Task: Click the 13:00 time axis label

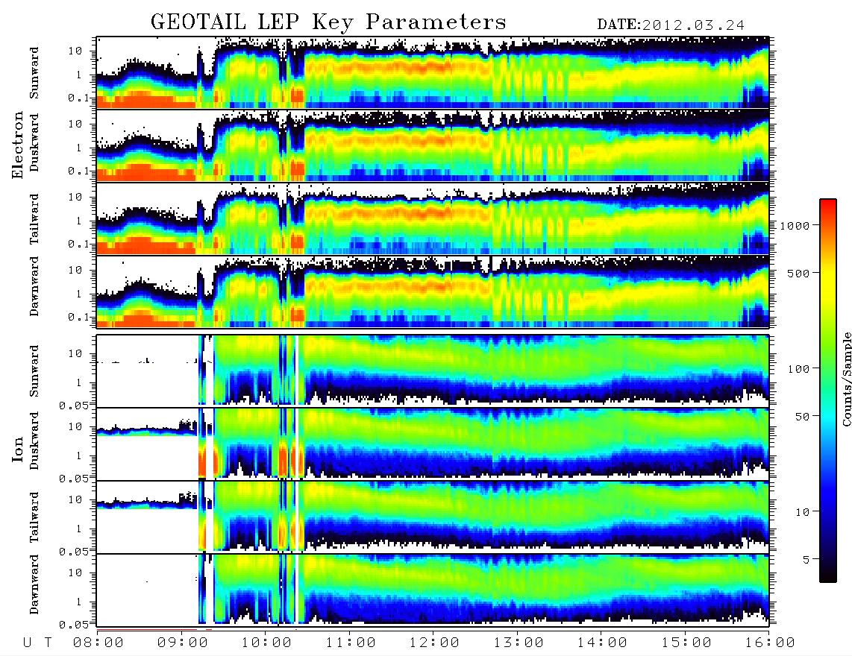Action: point(519,643)
